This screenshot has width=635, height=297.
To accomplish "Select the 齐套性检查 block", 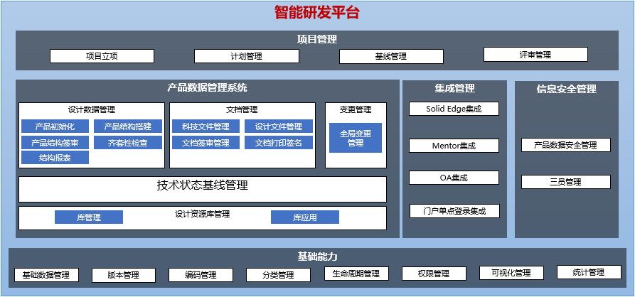I will [x=128, y=142].
